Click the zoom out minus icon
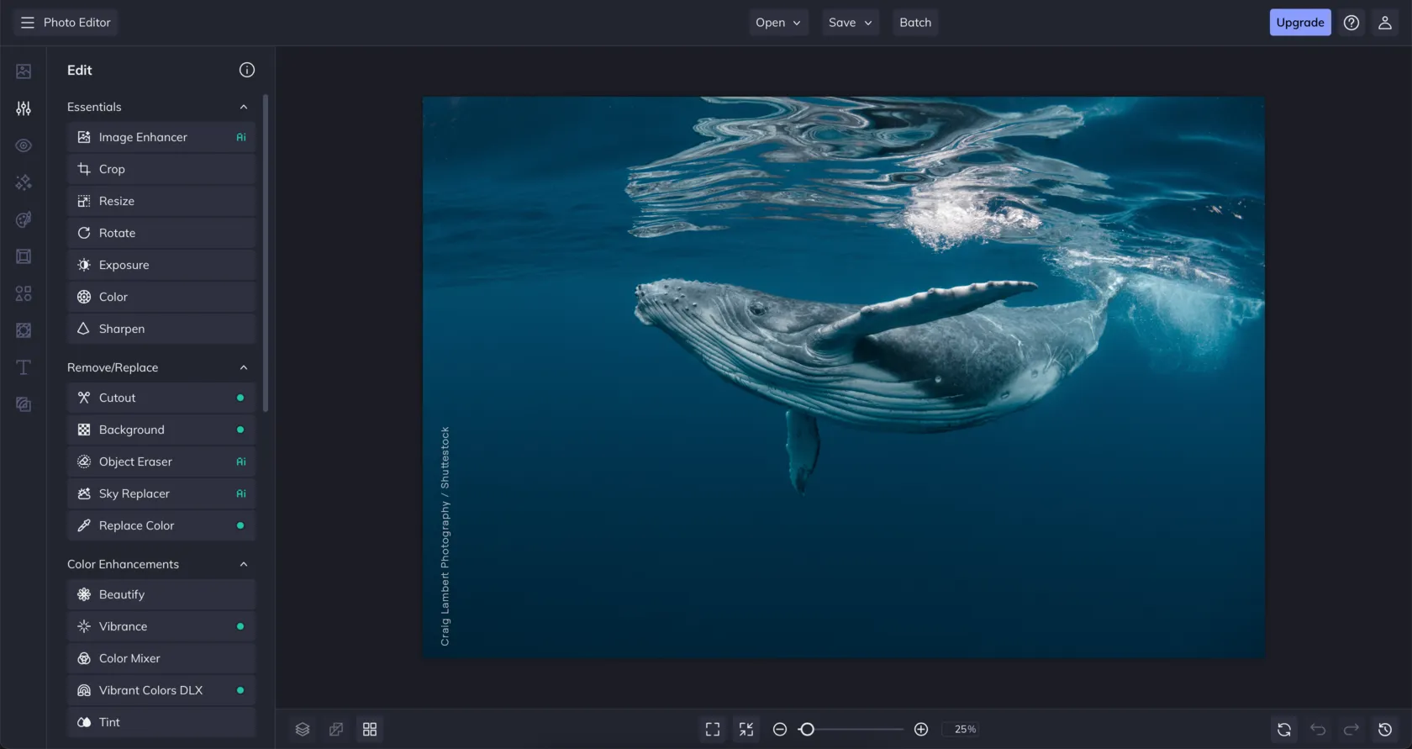Image resolution: width=1412 pixels, height=749 pixels. [x=780, y=730]
